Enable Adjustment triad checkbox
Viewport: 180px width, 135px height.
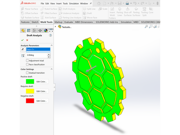coord(27,61)
